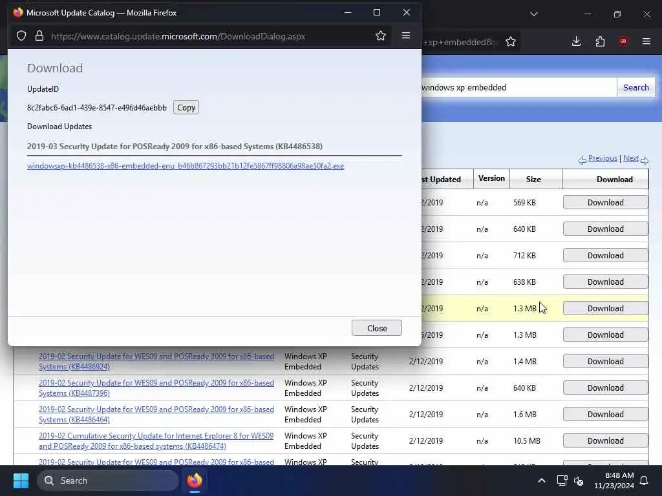
Task: Open the KB4487396 security update link
Action: click(156, 388)
